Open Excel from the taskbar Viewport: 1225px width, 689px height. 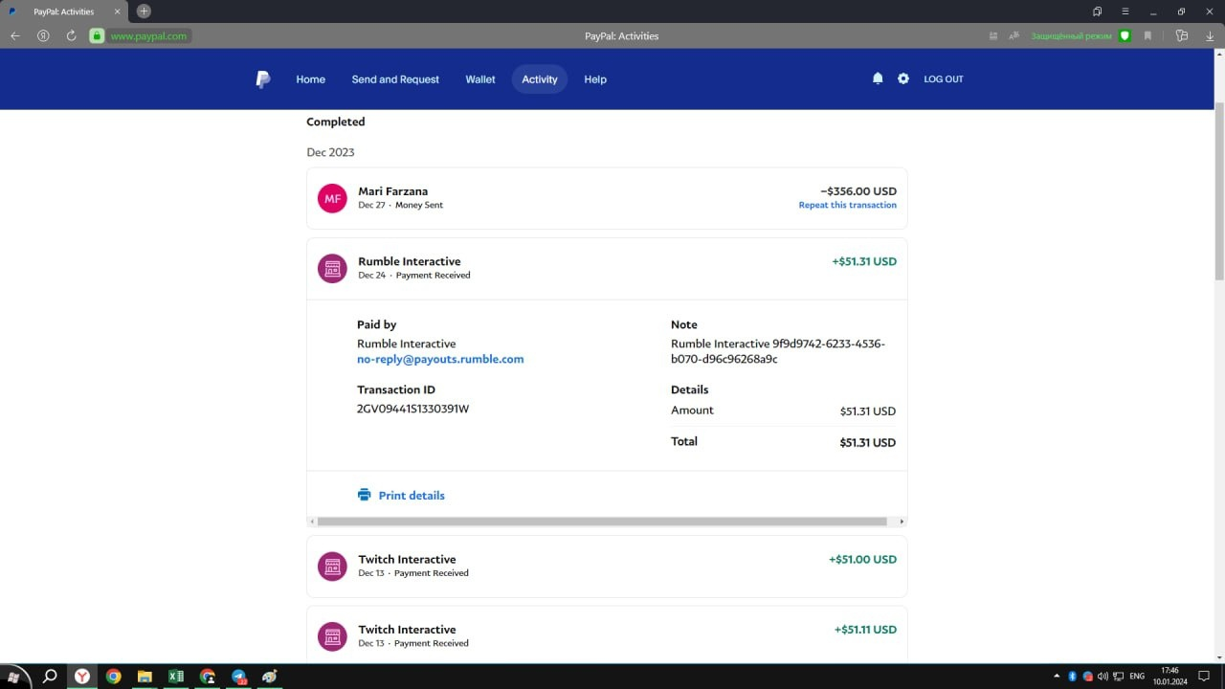click(176, 677)
